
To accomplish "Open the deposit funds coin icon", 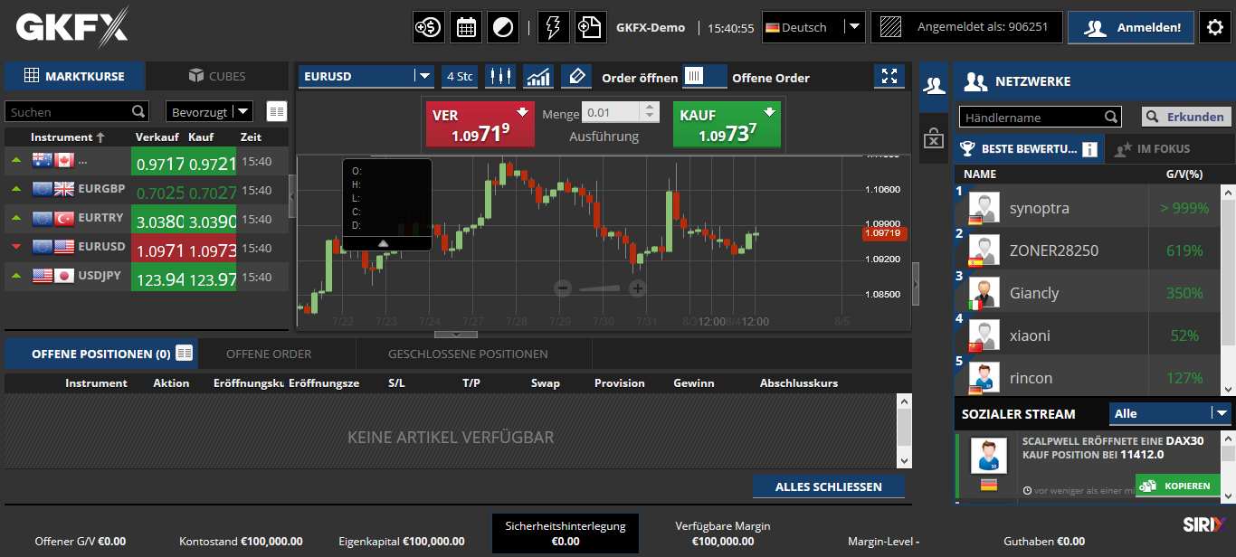I will (428, 27).
